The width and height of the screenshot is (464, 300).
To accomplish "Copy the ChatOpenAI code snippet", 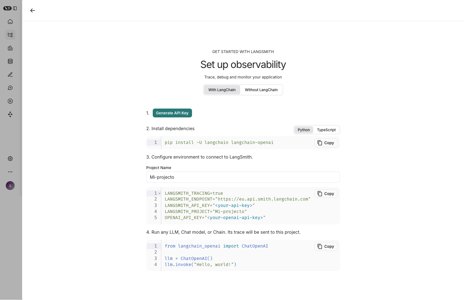I will point(326,246).
